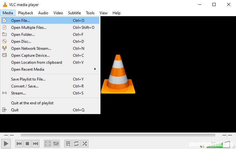
Task: Click the VLC cone in video area
Action: coord(118,74)
